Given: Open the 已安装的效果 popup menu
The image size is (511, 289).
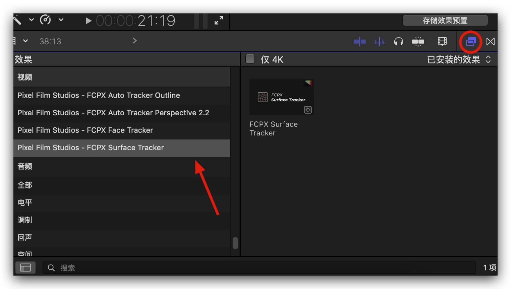Looking at the screenshot, I should pyautogui.click(x=459, y=59).
